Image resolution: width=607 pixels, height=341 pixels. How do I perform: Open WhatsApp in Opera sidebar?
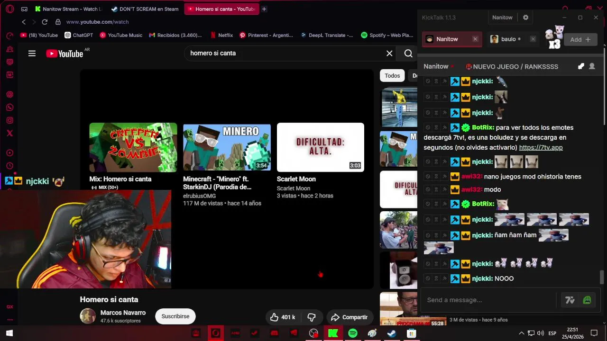click(x=9, y=108)
